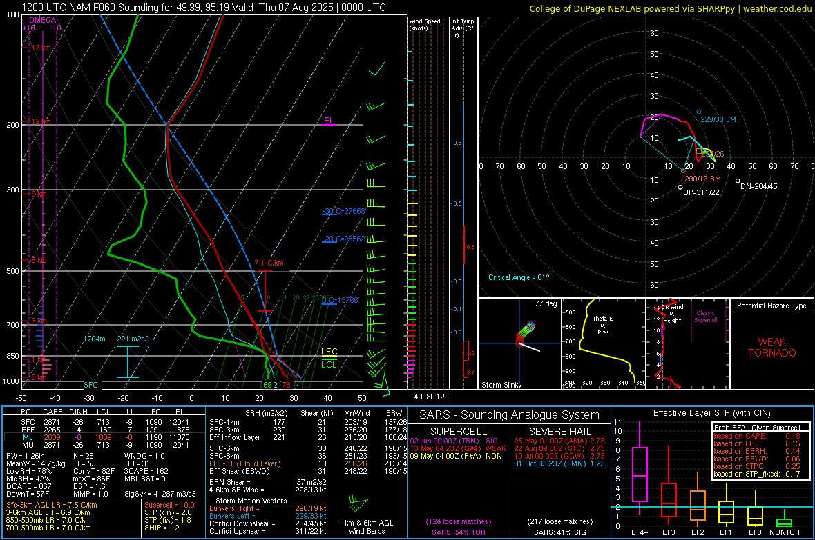Click the Wind Speed (knots) panel header
815x540 pixels.
click(425, 24)
